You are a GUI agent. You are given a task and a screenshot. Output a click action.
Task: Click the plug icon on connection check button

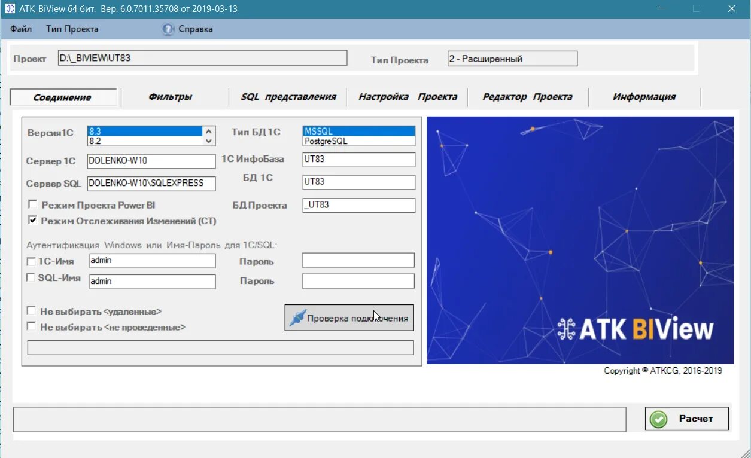tap(297, 318)
